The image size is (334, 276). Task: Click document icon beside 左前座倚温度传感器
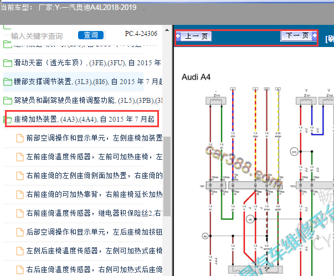click(20, 157)
